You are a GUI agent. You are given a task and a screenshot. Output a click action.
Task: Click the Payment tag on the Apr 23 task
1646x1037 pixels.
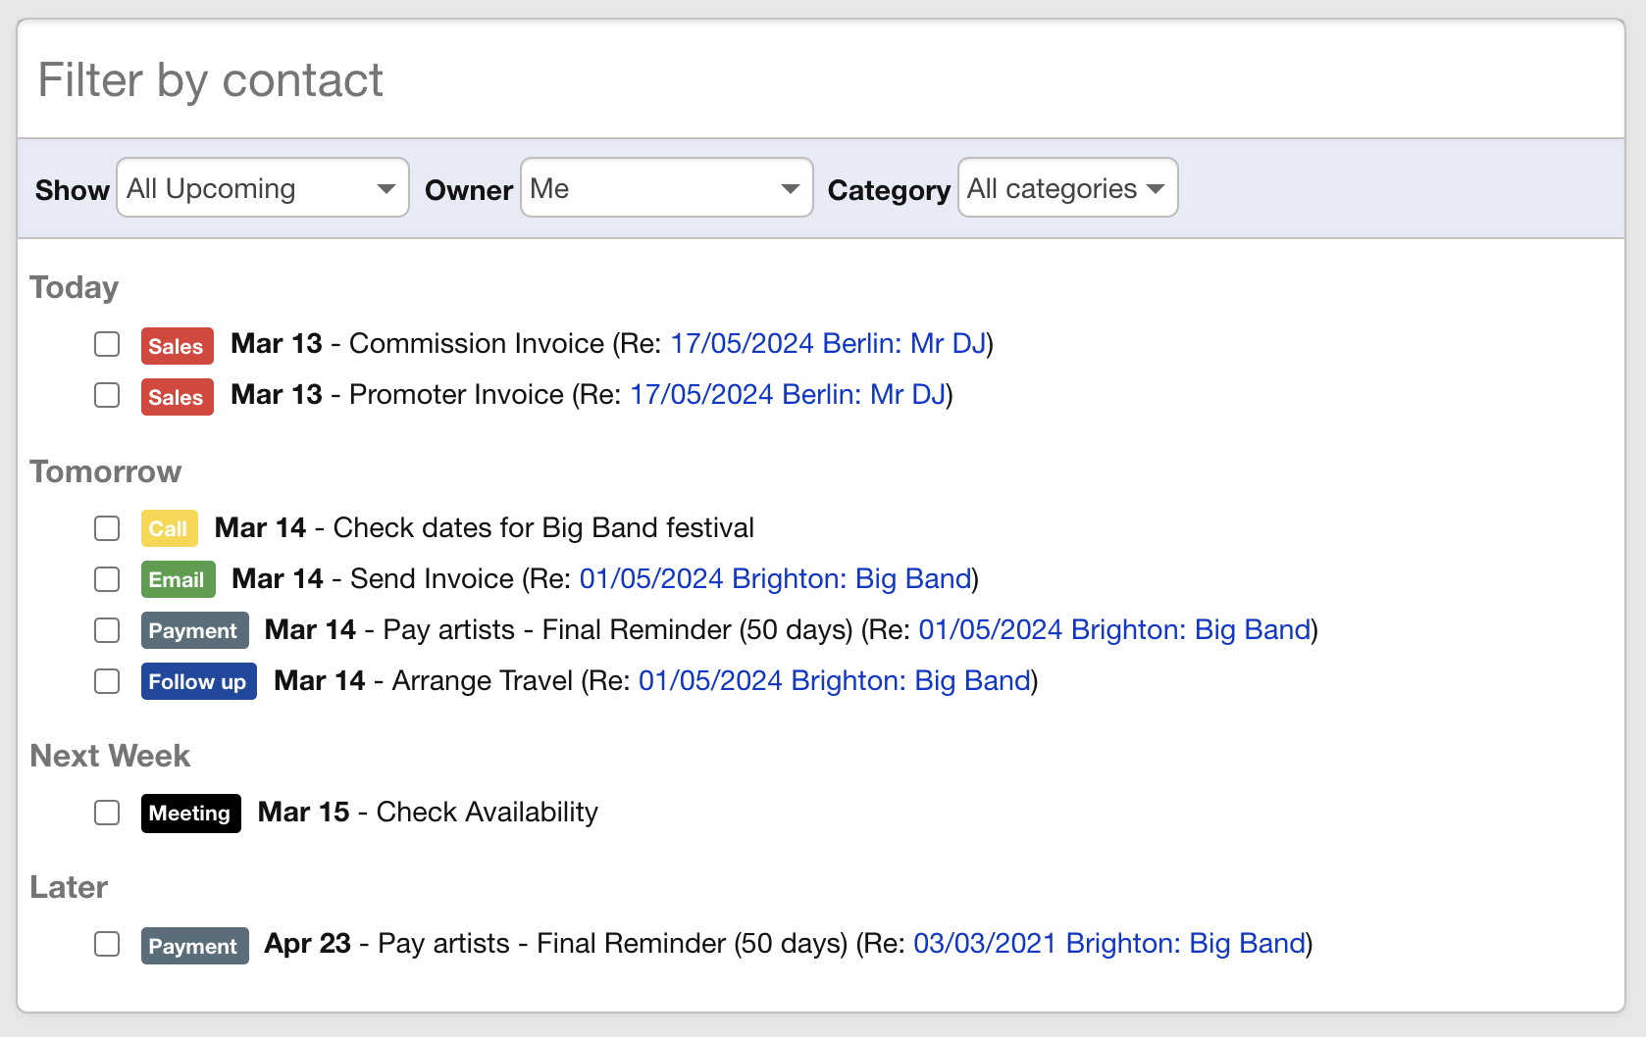[194, 946]
